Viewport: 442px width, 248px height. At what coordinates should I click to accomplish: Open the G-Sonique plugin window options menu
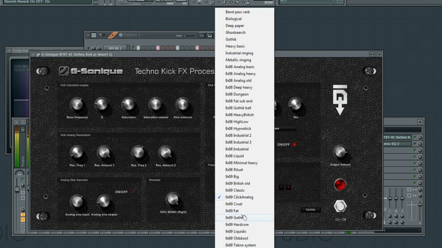(x=33, y=54)
